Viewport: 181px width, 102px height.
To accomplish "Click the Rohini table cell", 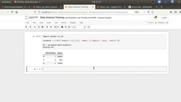I will click(60, 63).
